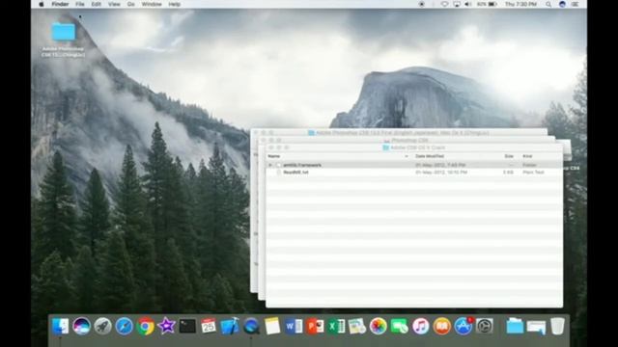This screenshot has height=347, width=618.
Task: Open the Trash in the Dock
Action: 557,326
